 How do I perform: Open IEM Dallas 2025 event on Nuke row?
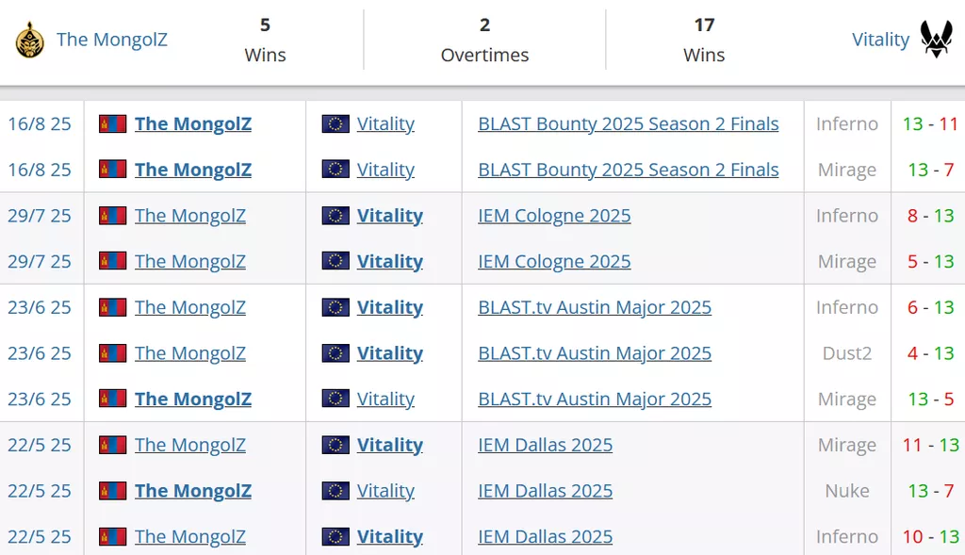click(x=546, y=491)
